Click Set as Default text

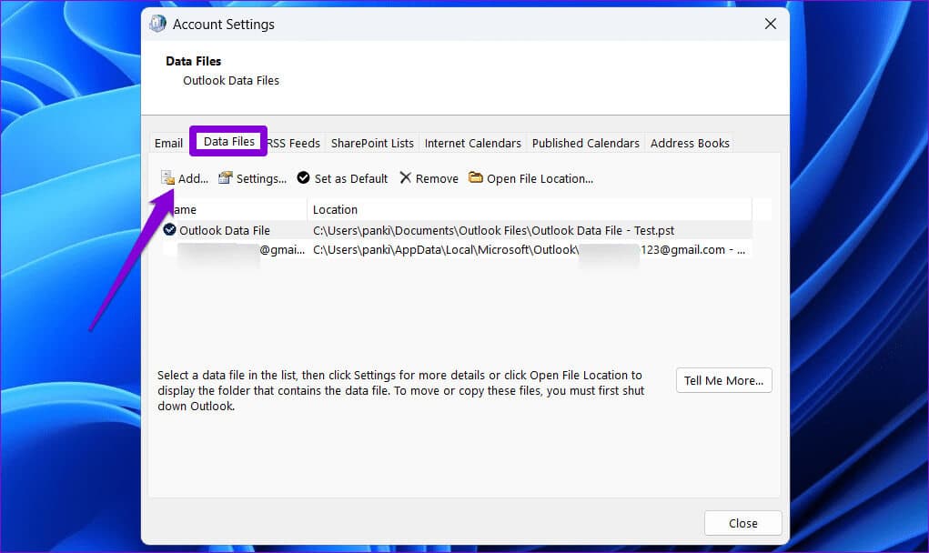tap(350, 179)
